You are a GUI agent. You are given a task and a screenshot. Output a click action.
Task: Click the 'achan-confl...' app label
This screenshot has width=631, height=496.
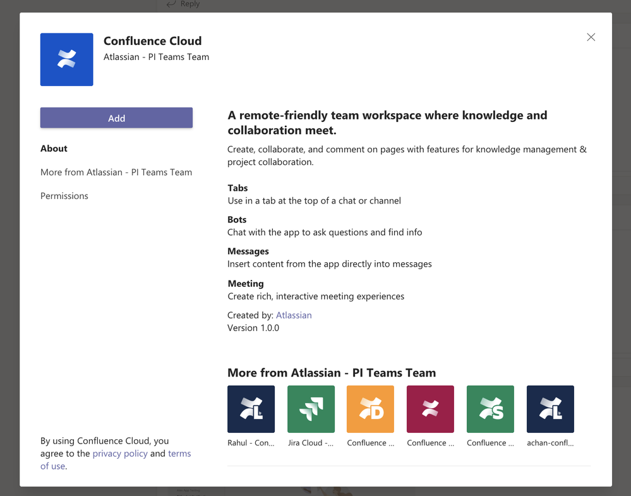550,443
